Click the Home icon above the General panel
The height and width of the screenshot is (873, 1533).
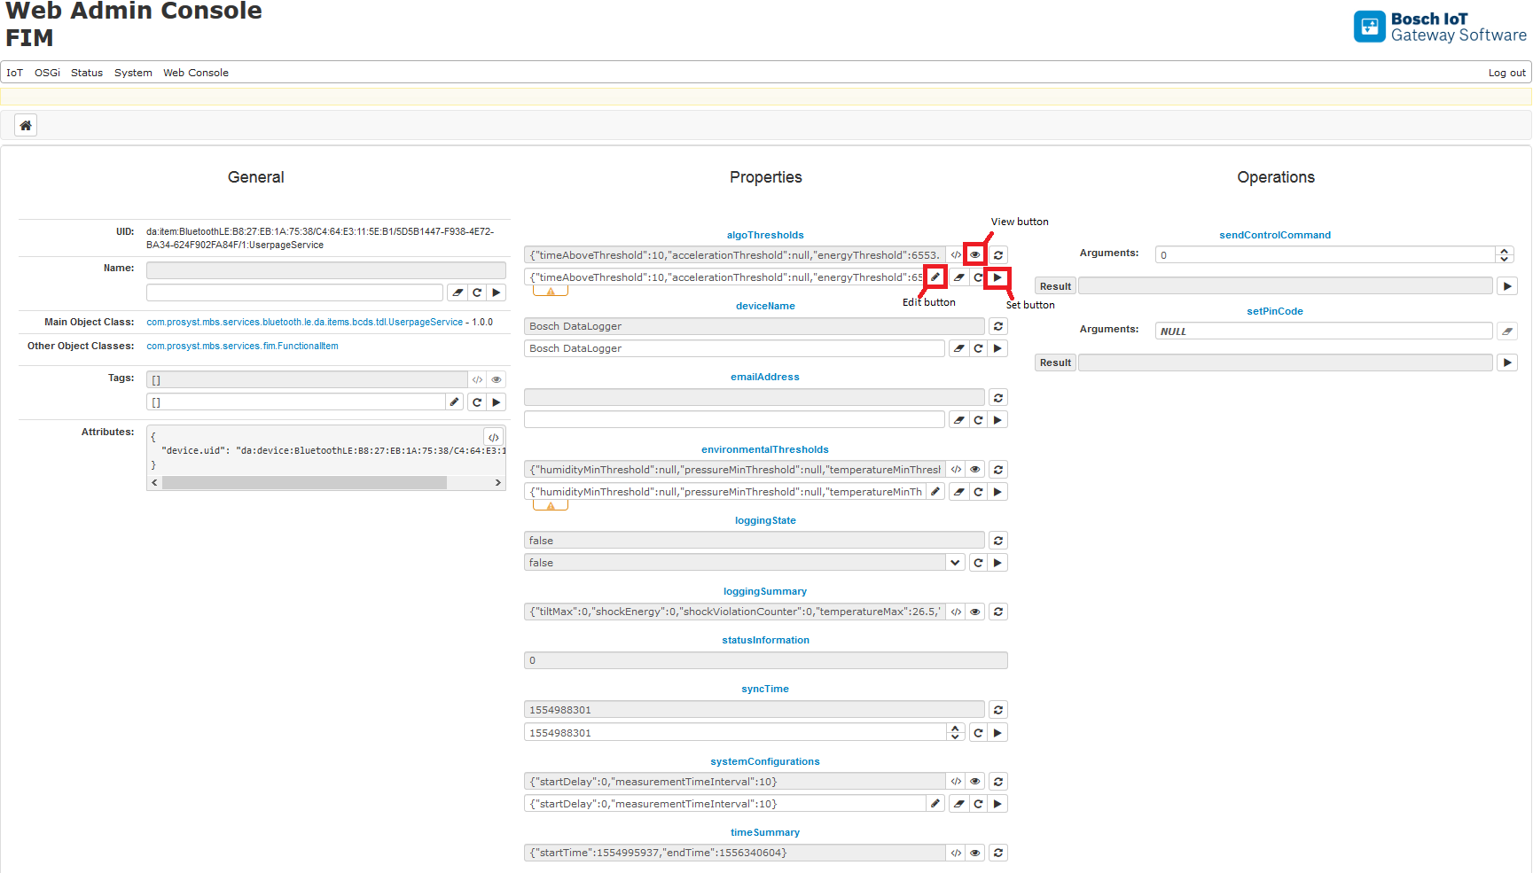pyautogui.click(x=26, y=125)
